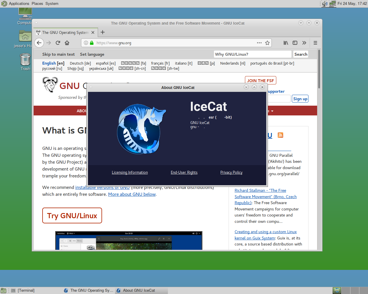The height and width of the screenshot is (294, 368).
Task: Click the show desktop taskbar icon
Action: [3, 291]
